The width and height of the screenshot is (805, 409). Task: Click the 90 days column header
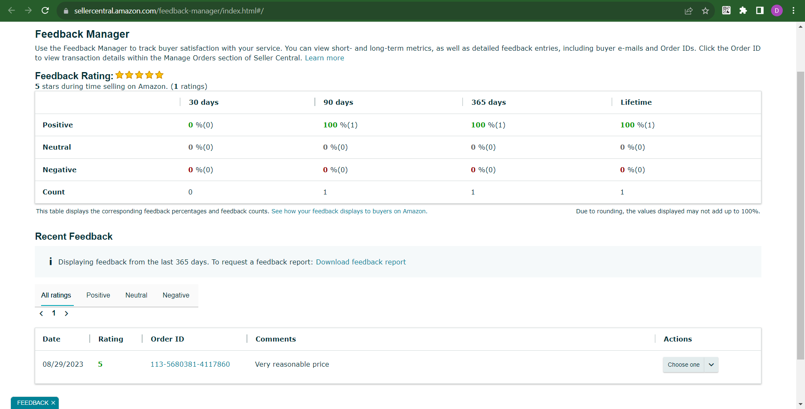338,102
